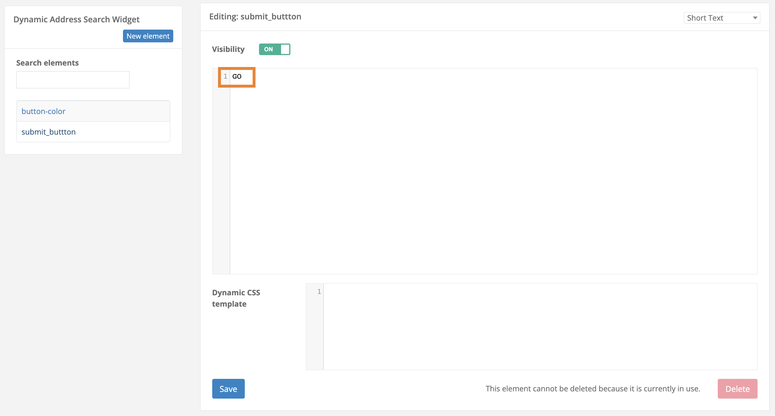Click the Dynamic Address Search Widget title

point(76,19)
